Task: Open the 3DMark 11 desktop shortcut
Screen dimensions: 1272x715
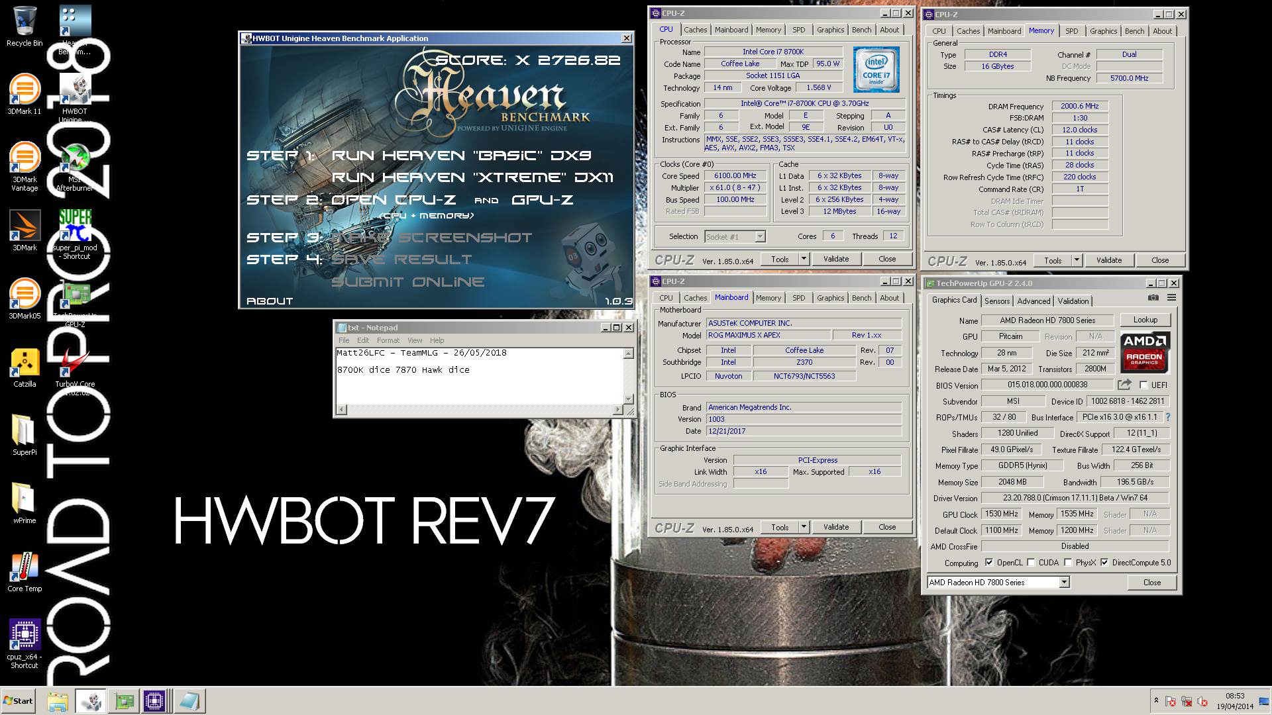Action: click(x=25, y=94)
